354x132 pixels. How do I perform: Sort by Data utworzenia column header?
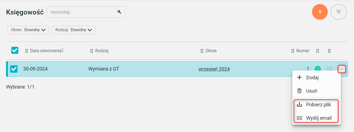46,51
